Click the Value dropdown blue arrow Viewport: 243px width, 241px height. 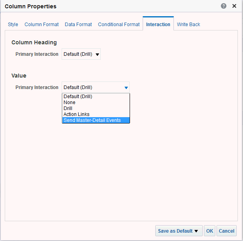point(126,87)
